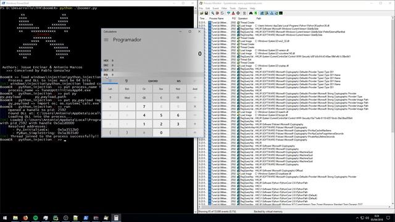Click the Windows Start button
395x222 pixels.
point(5,218)
